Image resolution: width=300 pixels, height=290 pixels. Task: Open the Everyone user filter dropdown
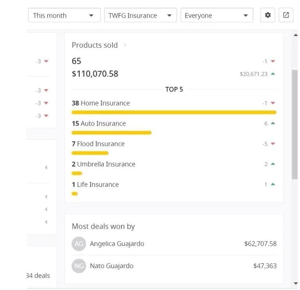[217, 15]
